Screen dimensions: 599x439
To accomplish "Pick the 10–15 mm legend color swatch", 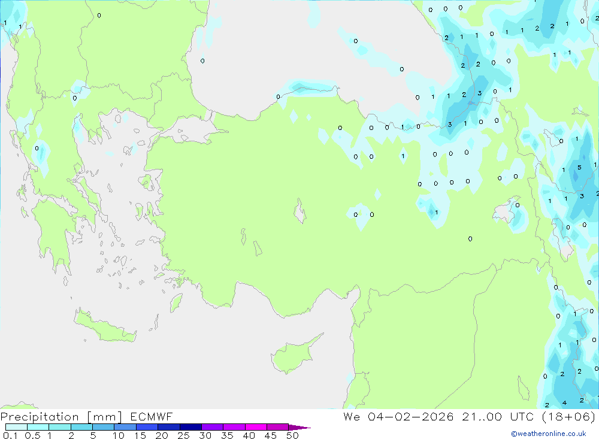I will pyautogui.click(x=125, y=427).
